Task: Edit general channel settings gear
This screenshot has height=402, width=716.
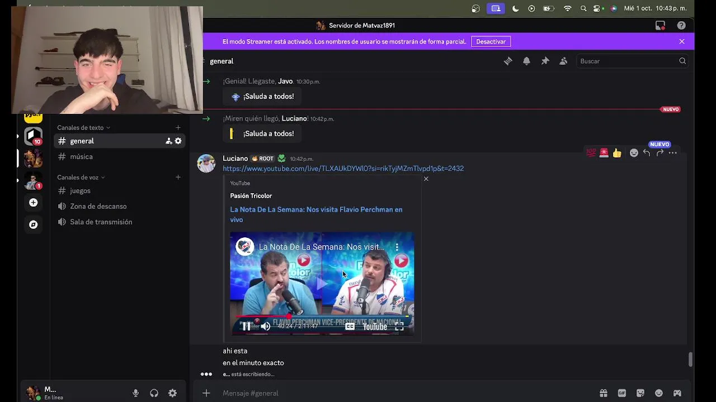Action: pyautogui.click(x=178, y=141)
